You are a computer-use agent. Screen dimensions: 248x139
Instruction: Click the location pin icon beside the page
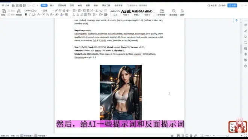(236, 20)
